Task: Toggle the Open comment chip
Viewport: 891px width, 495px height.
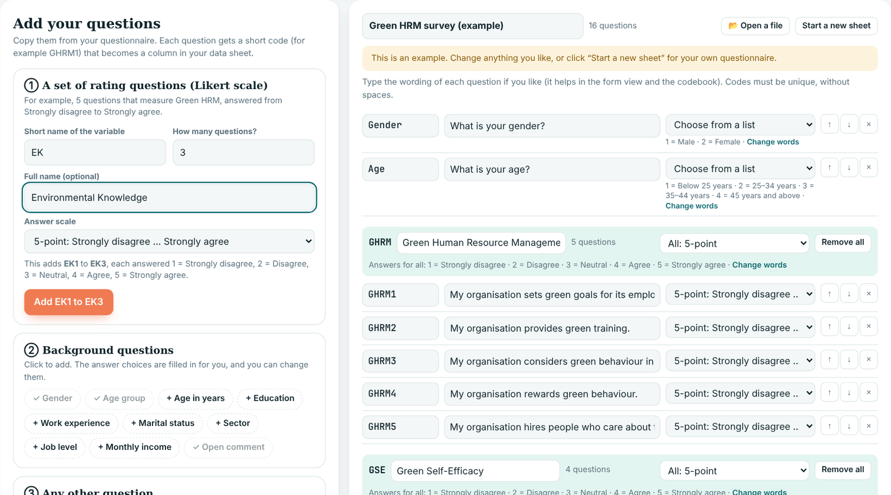Action: click(228, 447)
